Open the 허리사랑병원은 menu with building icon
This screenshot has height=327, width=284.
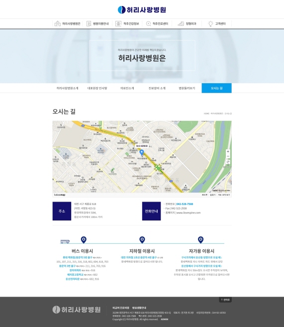click(67, 23)
